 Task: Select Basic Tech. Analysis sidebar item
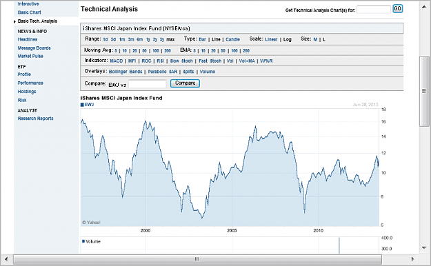(x=37, y=21)
